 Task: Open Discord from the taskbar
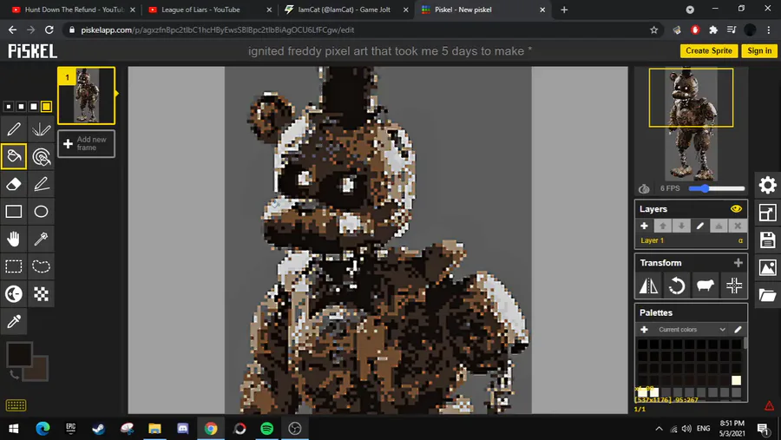pos(183,429)
